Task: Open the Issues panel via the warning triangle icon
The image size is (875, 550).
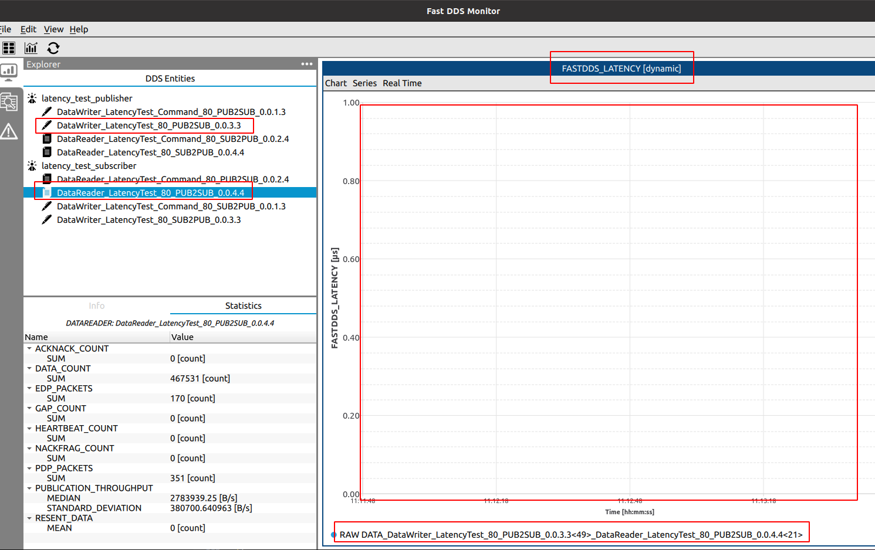Action: point(8,131)
